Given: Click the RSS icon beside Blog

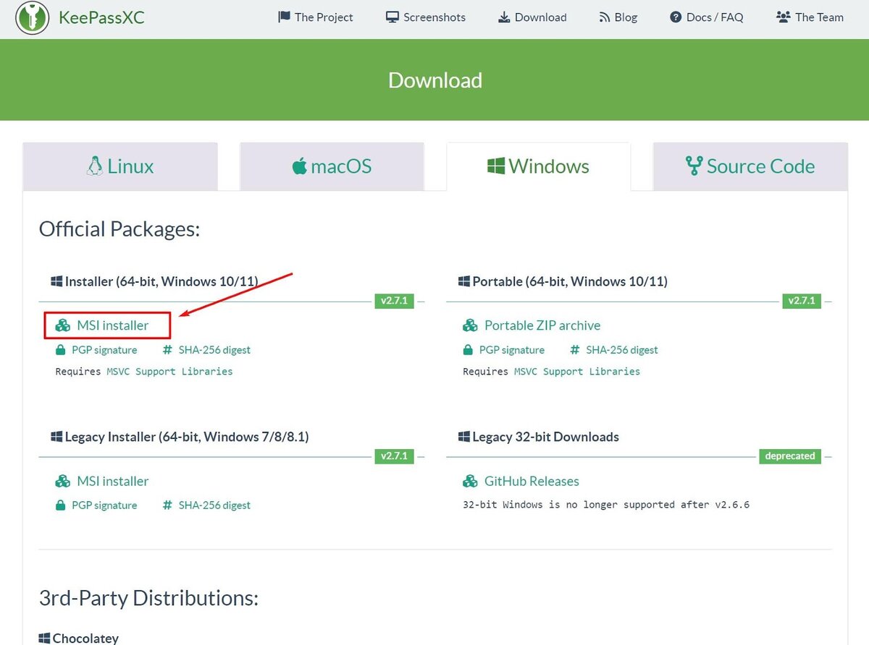Looking at the screenshot, I should (x=605, y=17).
